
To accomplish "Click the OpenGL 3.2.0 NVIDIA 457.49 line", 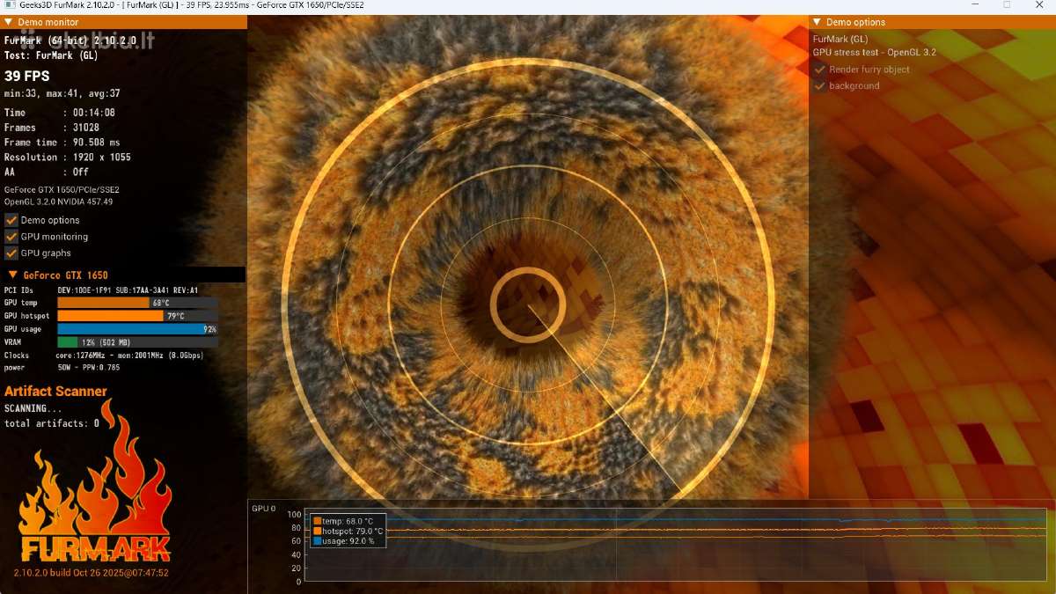I will [x=59, y=202].
